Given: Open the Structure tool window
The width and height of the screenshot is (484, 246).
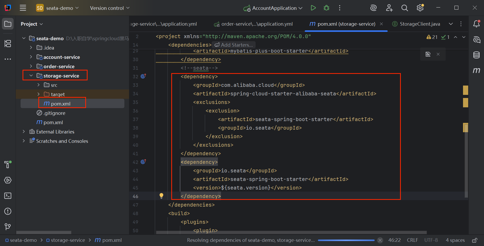Looking at the screenshot, I should (x=8, y=44).
